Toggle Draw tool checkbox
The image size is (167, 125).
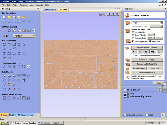(x=150, y=41)
